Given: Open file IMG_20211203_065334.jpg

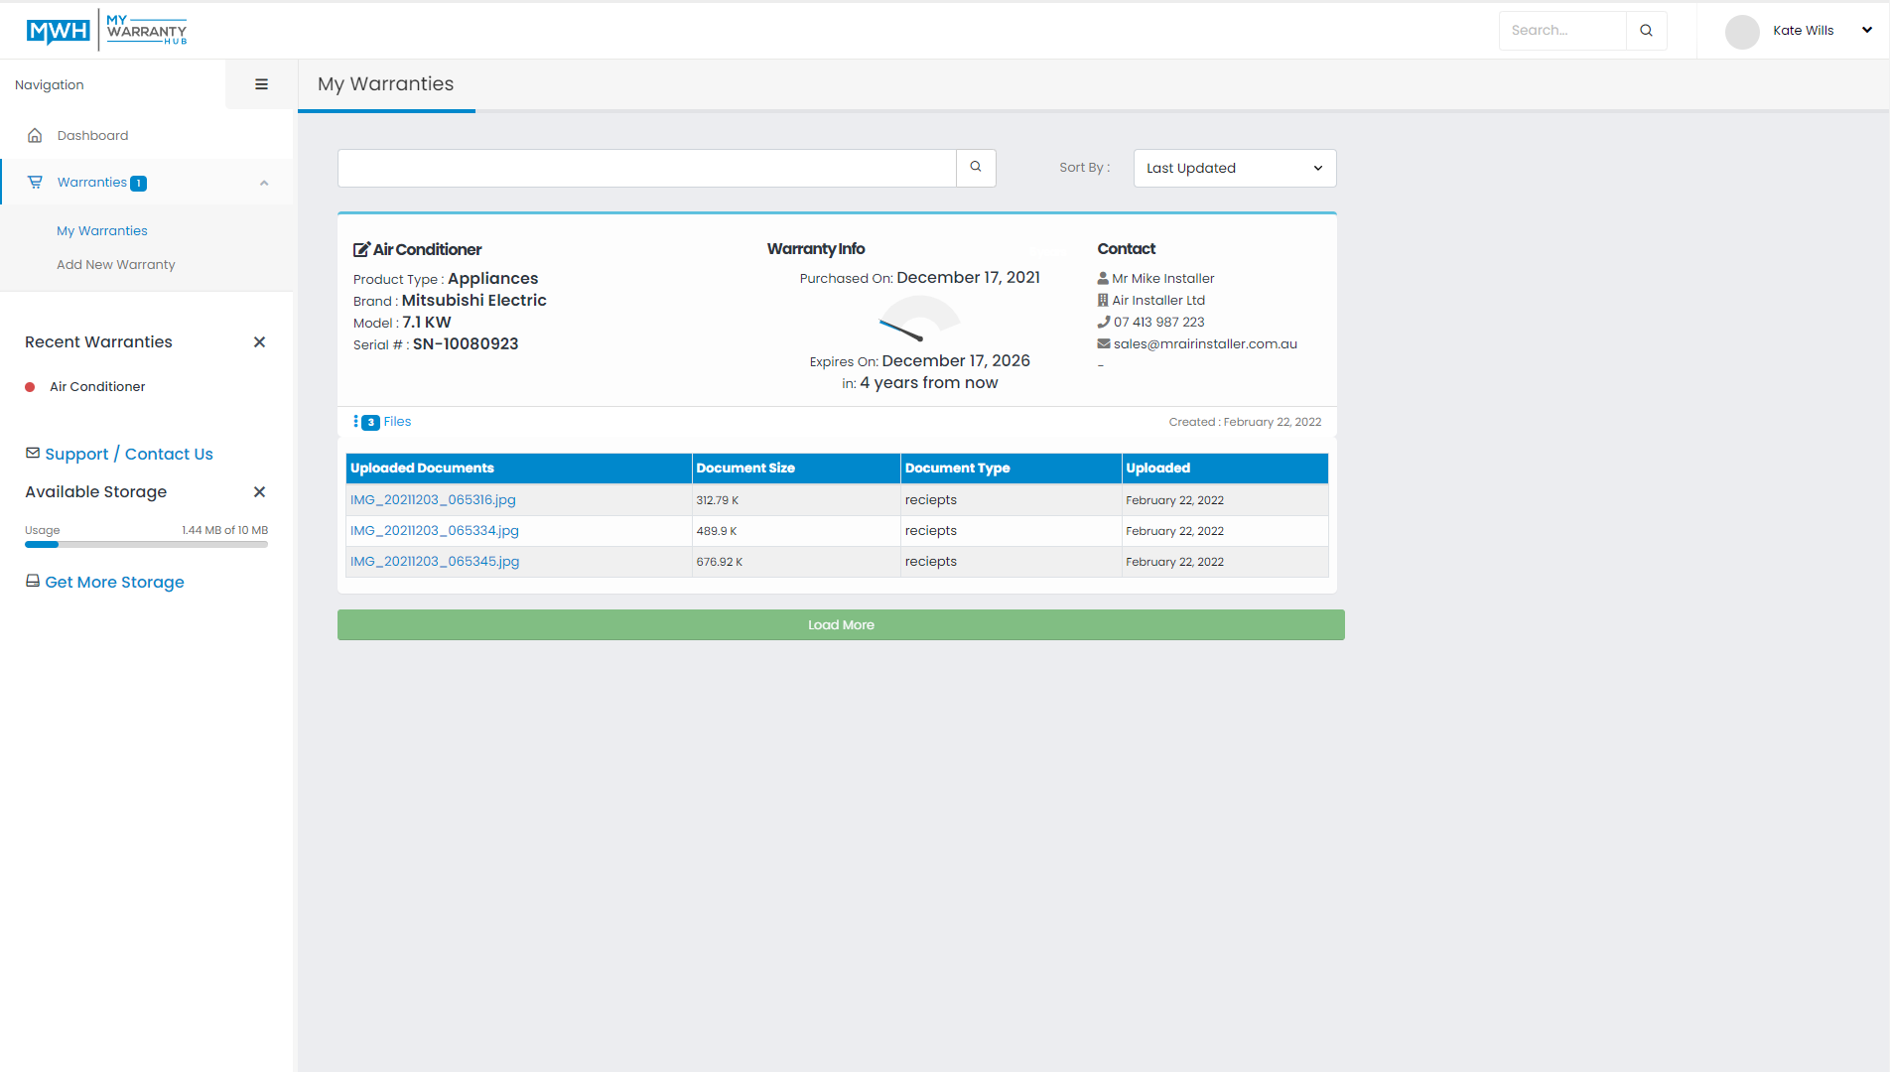Looking at the screenshot, I should pos(434,530).
